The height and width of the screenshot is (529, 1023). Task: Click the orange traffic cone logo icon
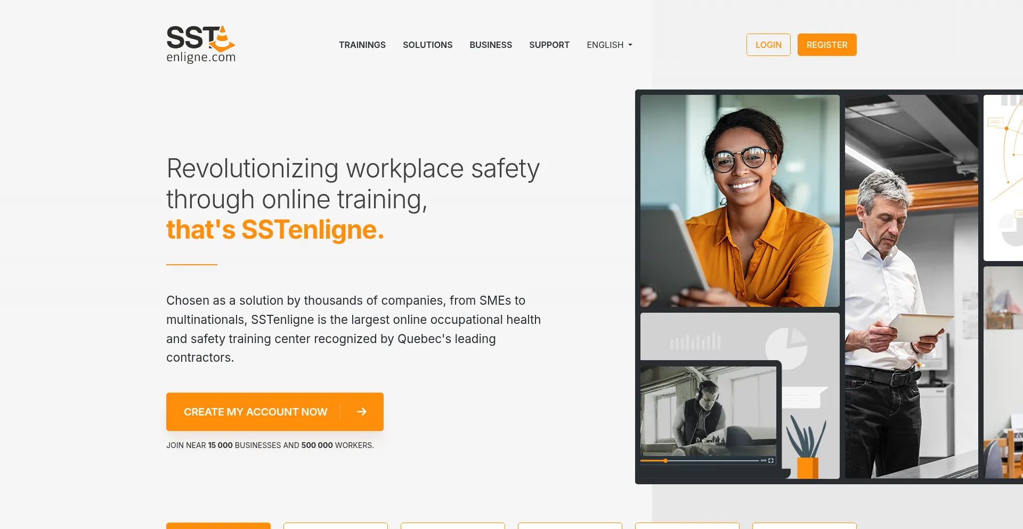[x=222, y=38]
